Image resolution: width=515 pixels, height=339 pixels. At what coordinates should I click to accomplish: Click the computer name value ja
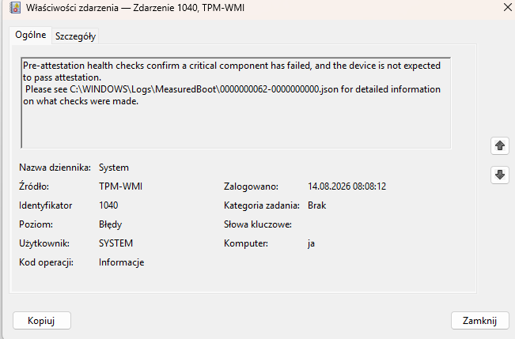click(312, 243)
